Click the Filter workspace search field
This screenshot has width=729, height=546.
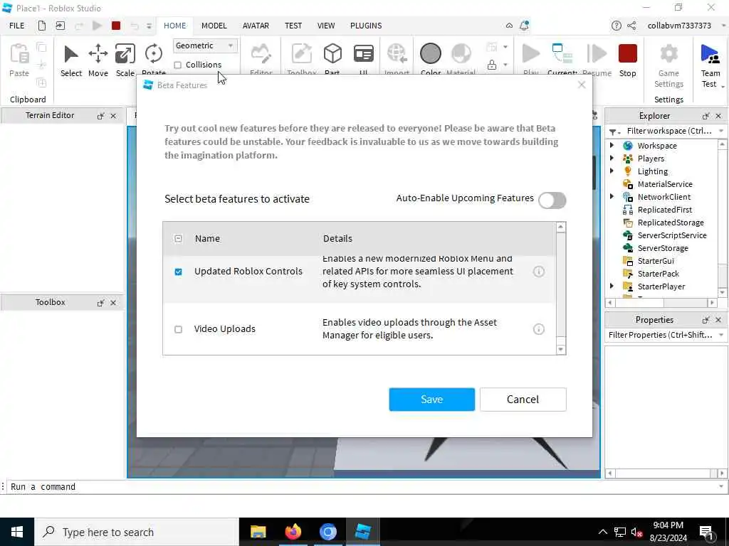coord(669,132)
